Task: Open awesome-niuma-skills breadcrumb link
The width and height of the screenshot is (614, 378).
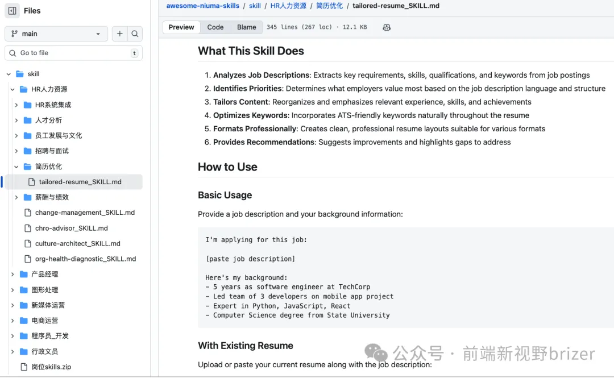Action: (x=202, y=6)
